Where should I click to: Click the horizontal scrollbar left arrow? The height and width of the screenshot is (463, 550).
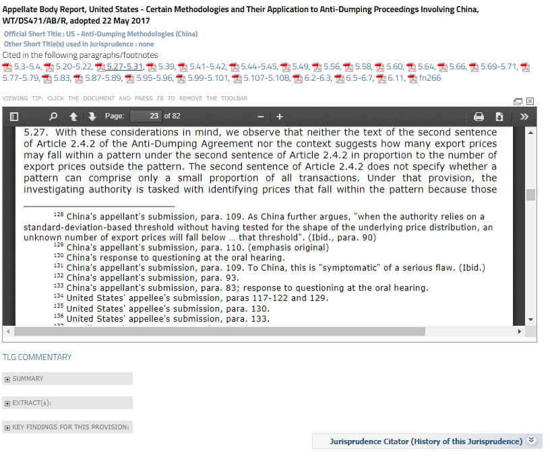coord(8,331)
